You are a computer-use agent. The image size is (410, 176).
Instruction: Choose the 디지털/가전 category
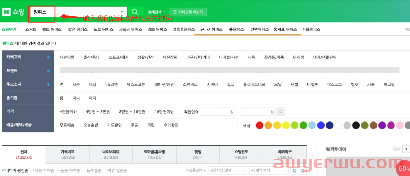pyautogui.click(x=229, y=58)
